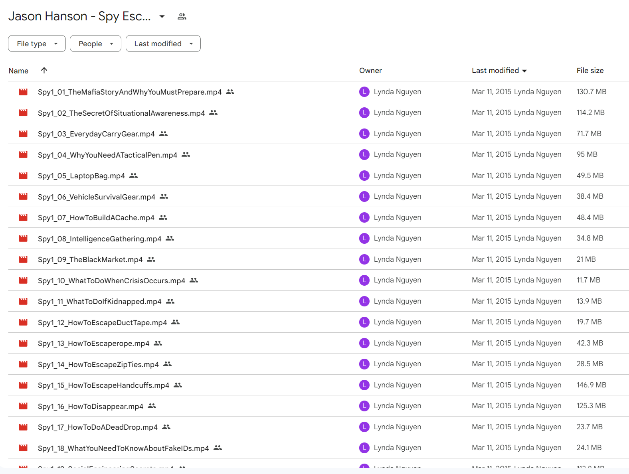
Task: Click shared icon beside Spy1_02_TheSecretOfSituationalAwareness.mp4
Action: [x=214, y=113]
